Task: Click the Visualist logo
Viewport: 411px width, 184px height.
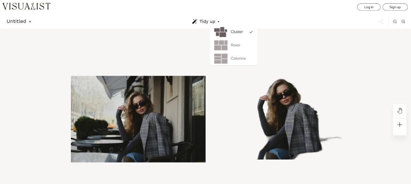Action: point(26,6)
